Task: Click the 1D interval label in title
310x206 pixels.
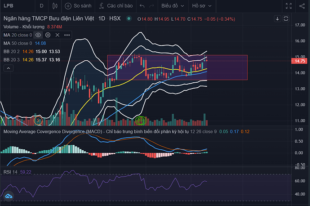Action: 102,18
